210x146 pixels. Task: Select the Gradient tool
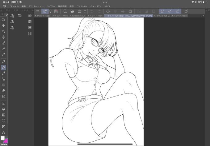[x=3, y=115]
